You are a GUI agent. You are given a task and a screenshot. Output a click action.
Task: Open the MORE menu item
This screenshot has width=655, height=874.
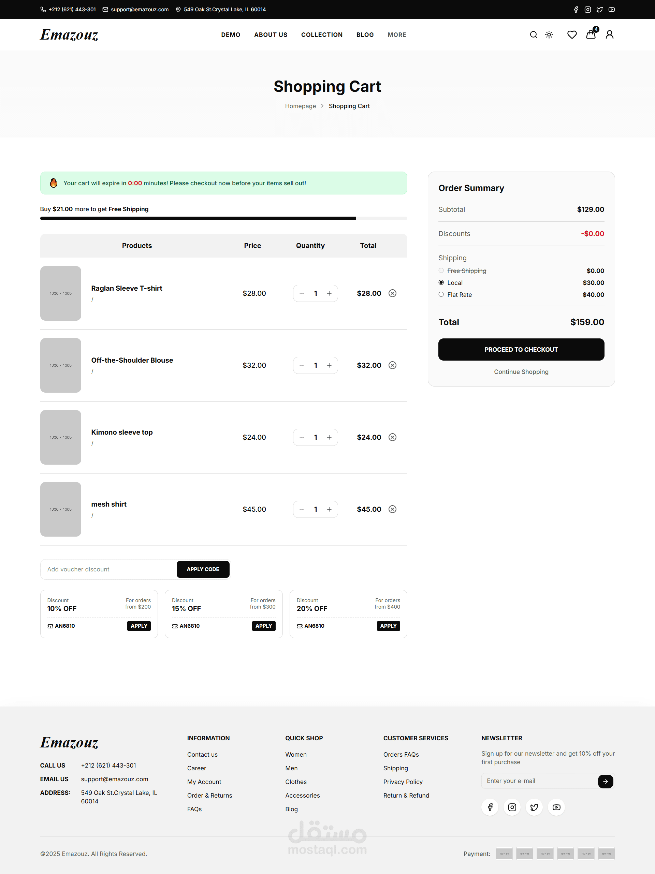point(397,35)
